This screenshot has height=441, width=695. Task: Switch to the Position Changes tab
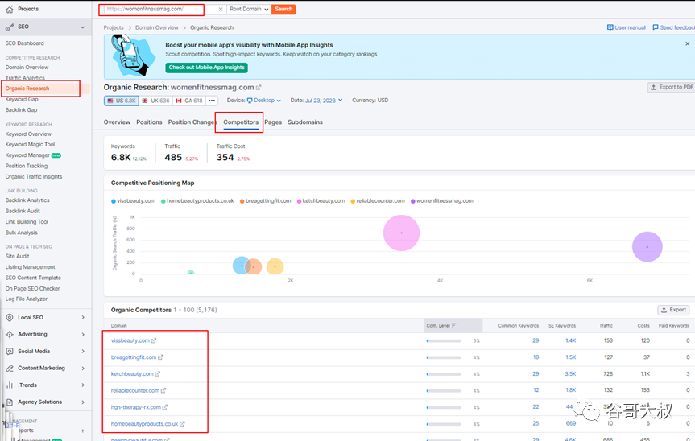192,122
